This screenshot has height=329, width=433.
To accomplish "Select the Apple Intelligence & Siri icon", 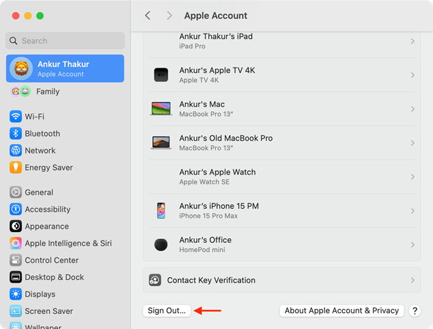I will [x=16, y=243].
